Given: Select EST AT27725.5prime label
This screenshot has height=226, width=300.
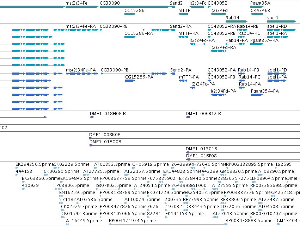Looking at the screenshot, I should [101, 171].
